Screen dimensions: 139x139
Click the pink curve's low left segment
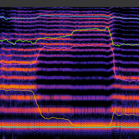[x=17, y=64]
